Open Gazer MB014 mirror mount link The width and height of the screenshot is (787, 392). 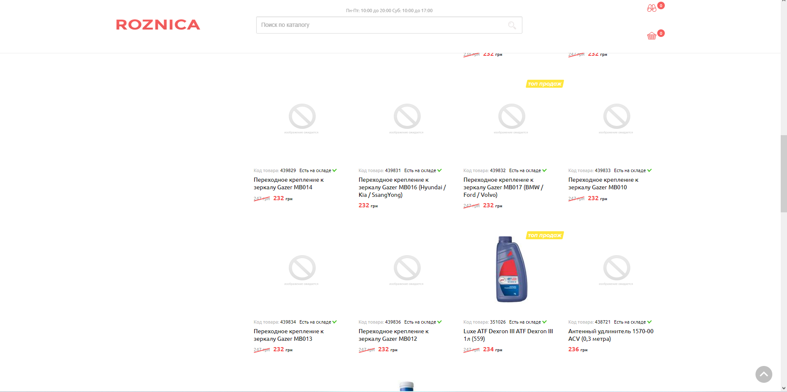289,183
